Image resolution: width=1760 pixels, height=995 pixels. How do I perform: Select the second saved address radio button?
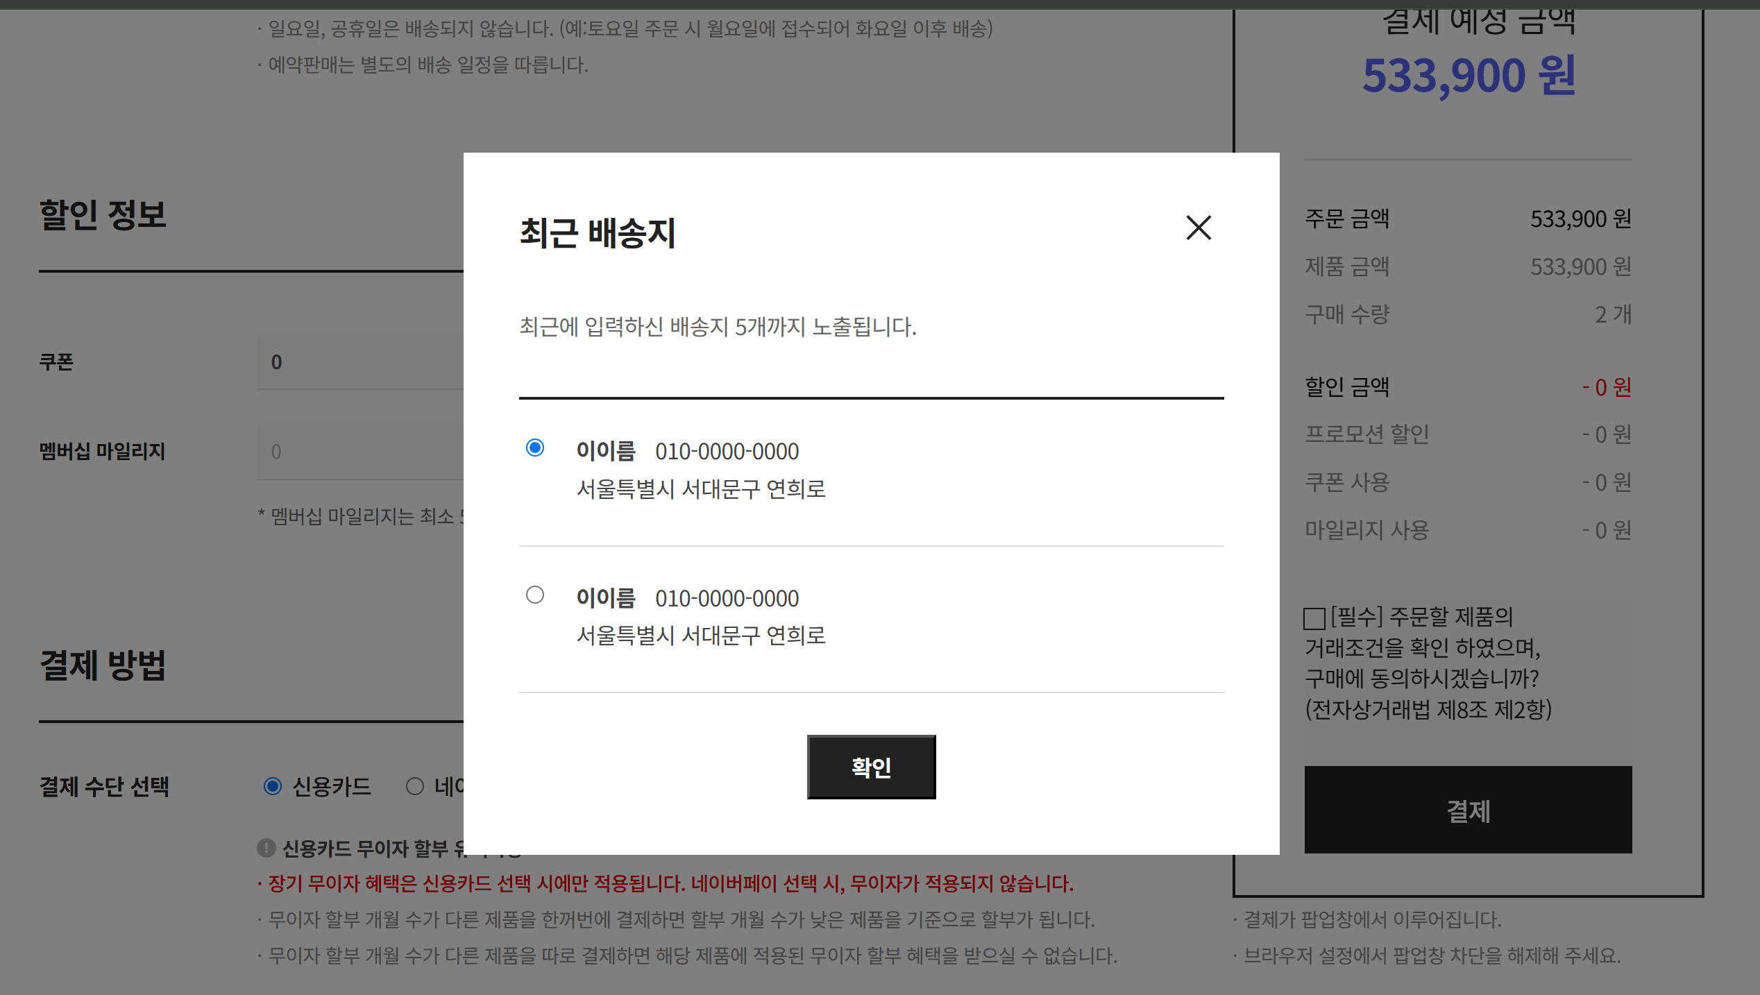[x=534, y=595]
